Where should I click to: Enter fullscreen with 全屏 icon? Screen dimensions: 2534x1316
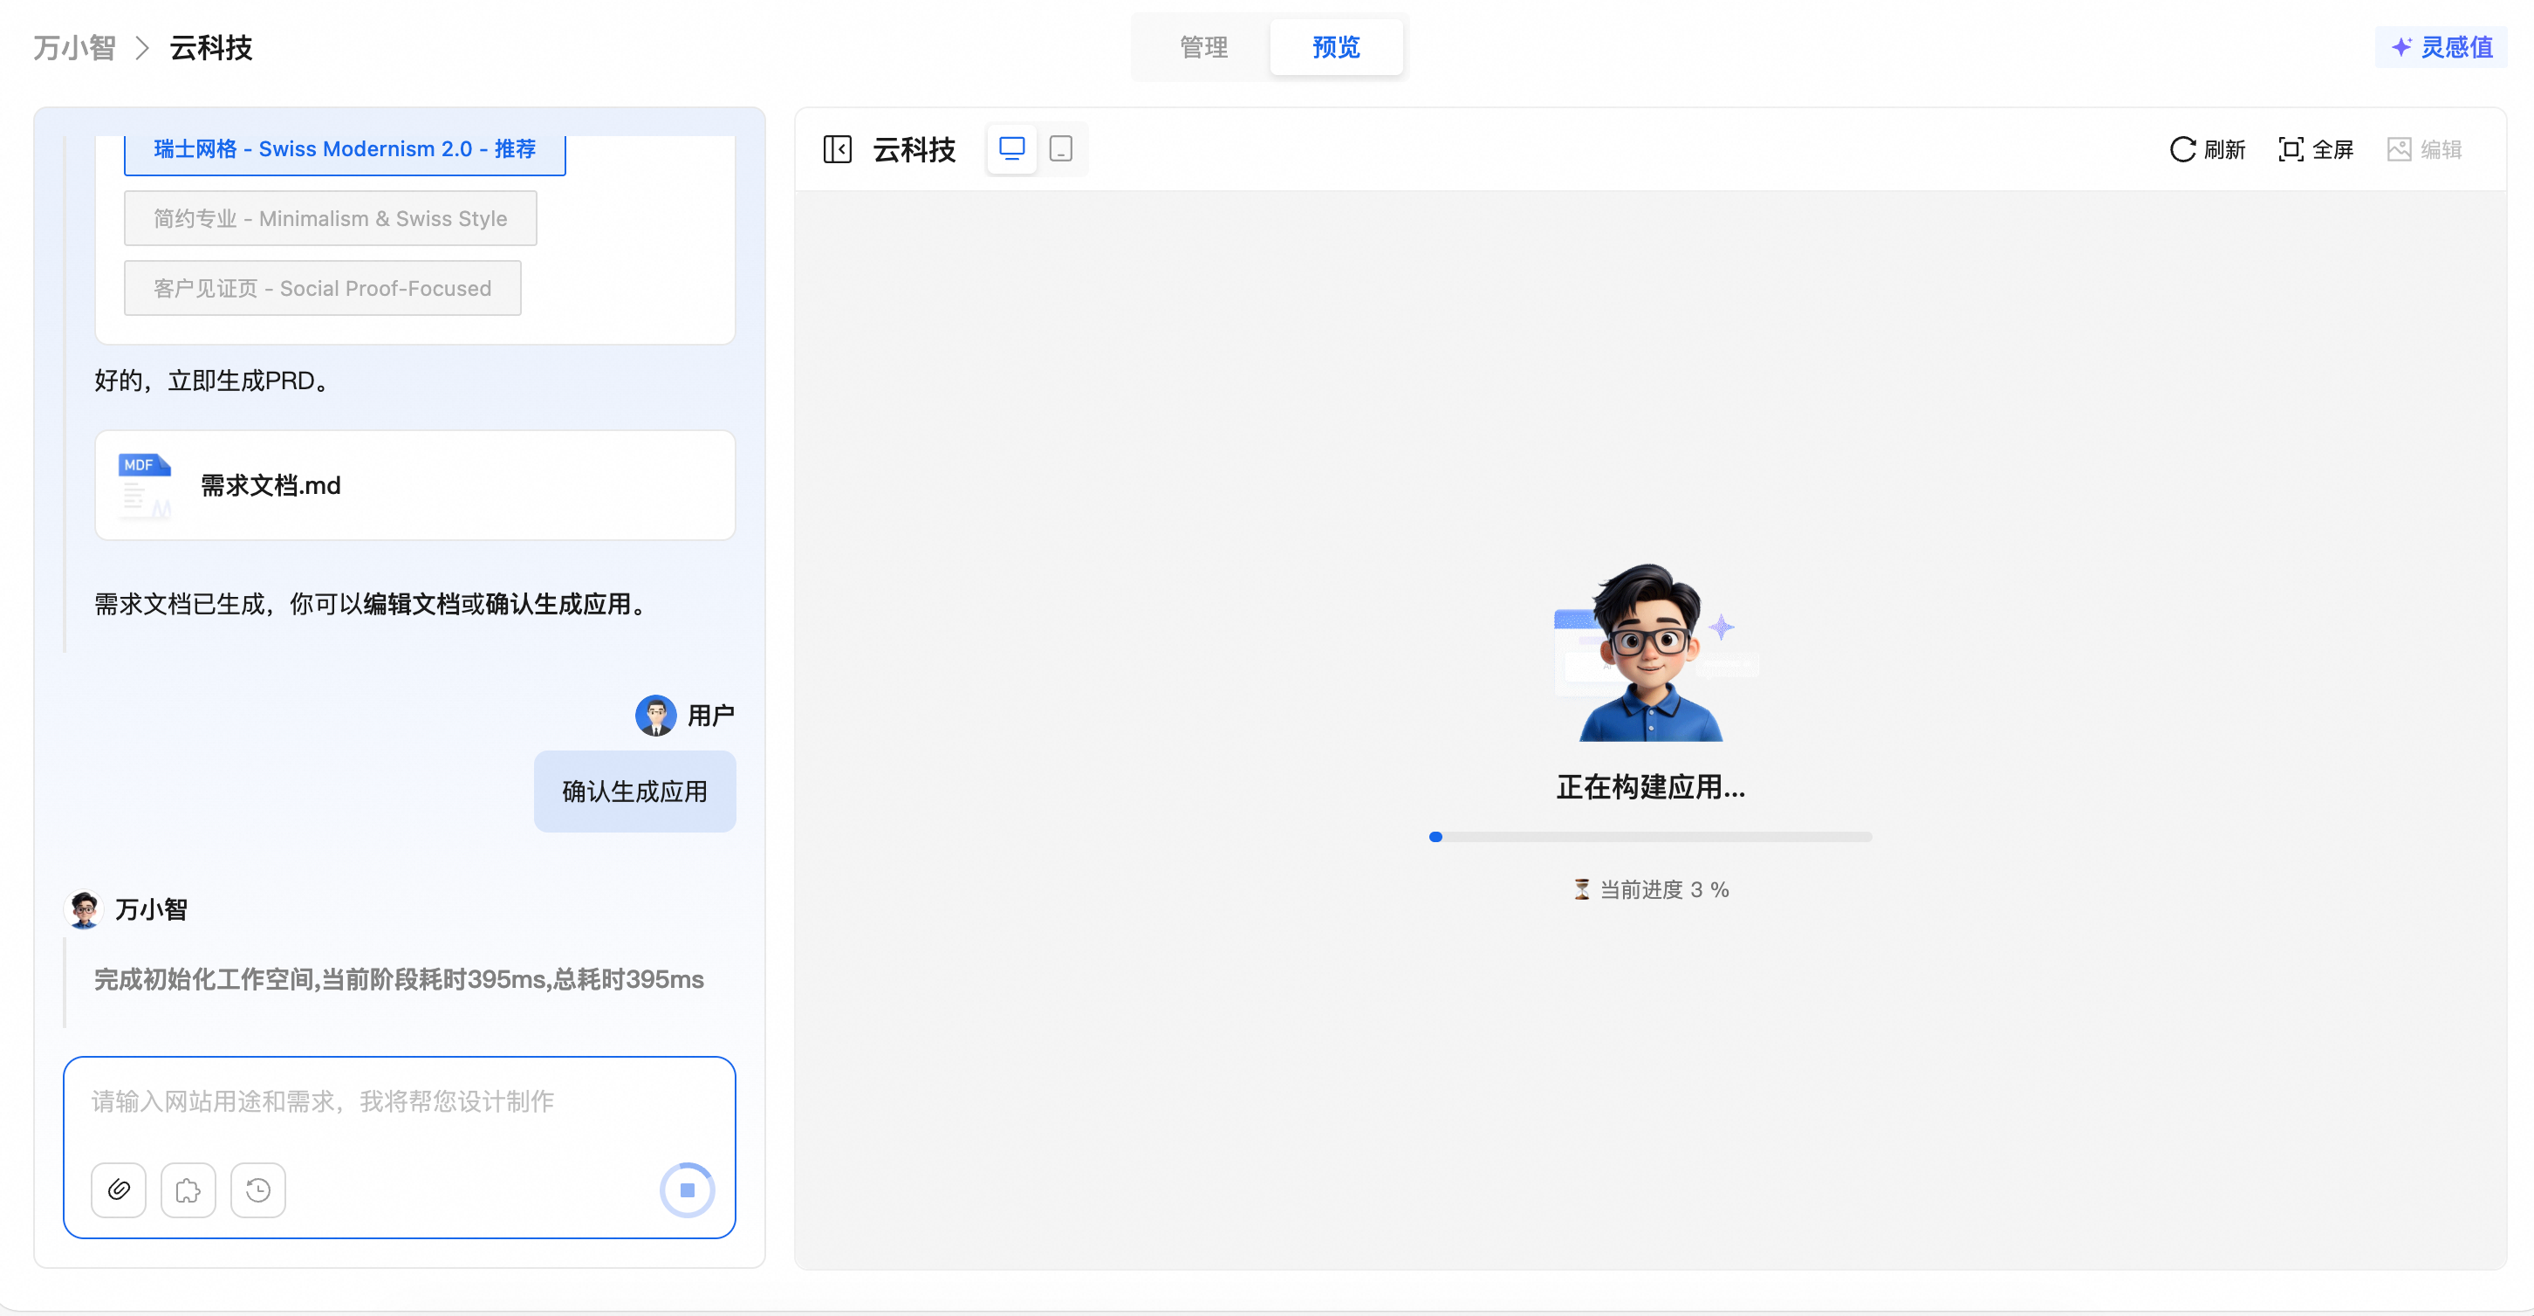[2290, 149]
